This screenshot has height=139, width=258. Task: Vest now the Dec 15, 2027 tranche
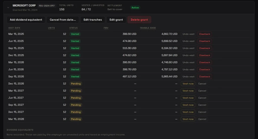click(x=188, y=112)
